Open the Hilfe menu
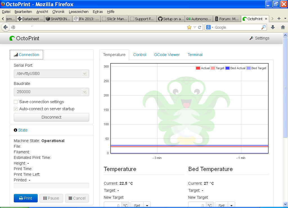Image resolution: width=288 pixels, height=208 pixels. pos(111,12)
